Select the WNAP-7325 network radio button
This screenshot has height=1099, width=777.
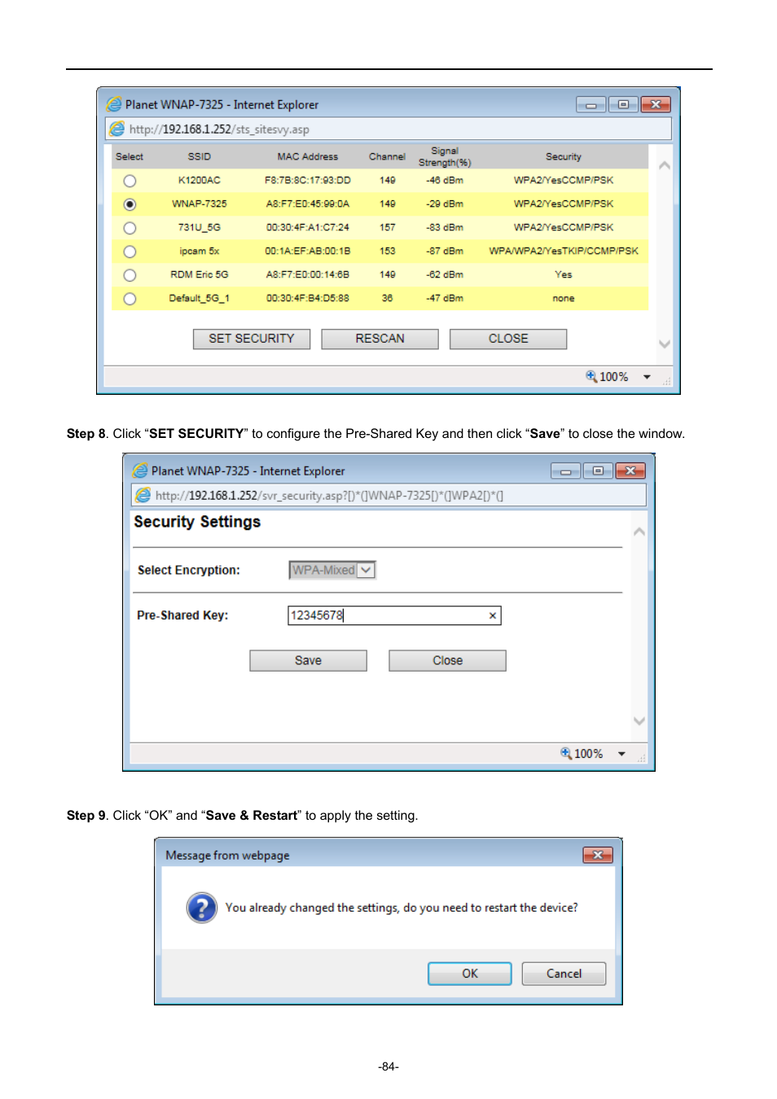pyautogui.click(x=129, y=204)
